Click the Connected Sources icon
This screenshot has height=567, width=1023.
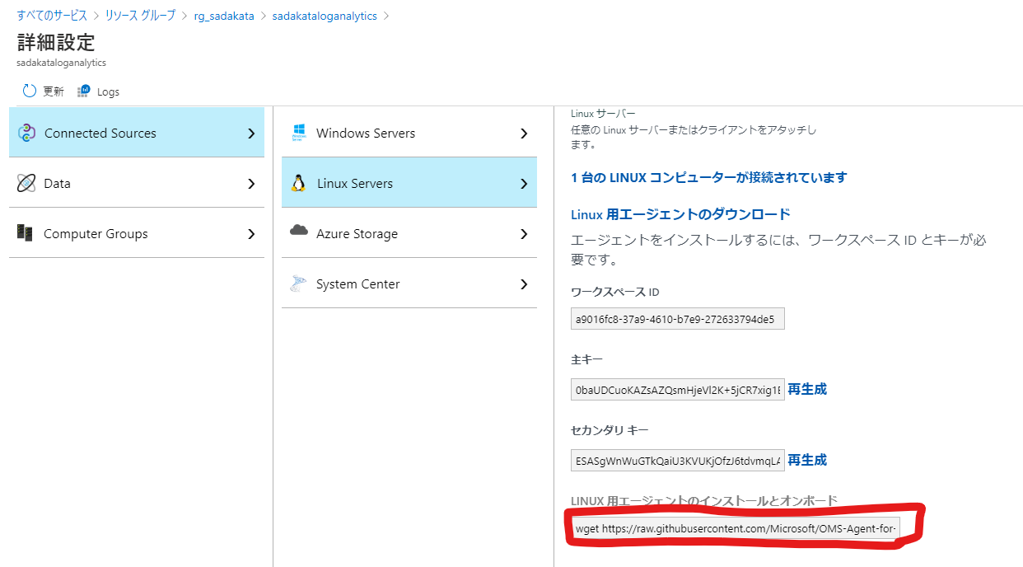tap(26, 133)
